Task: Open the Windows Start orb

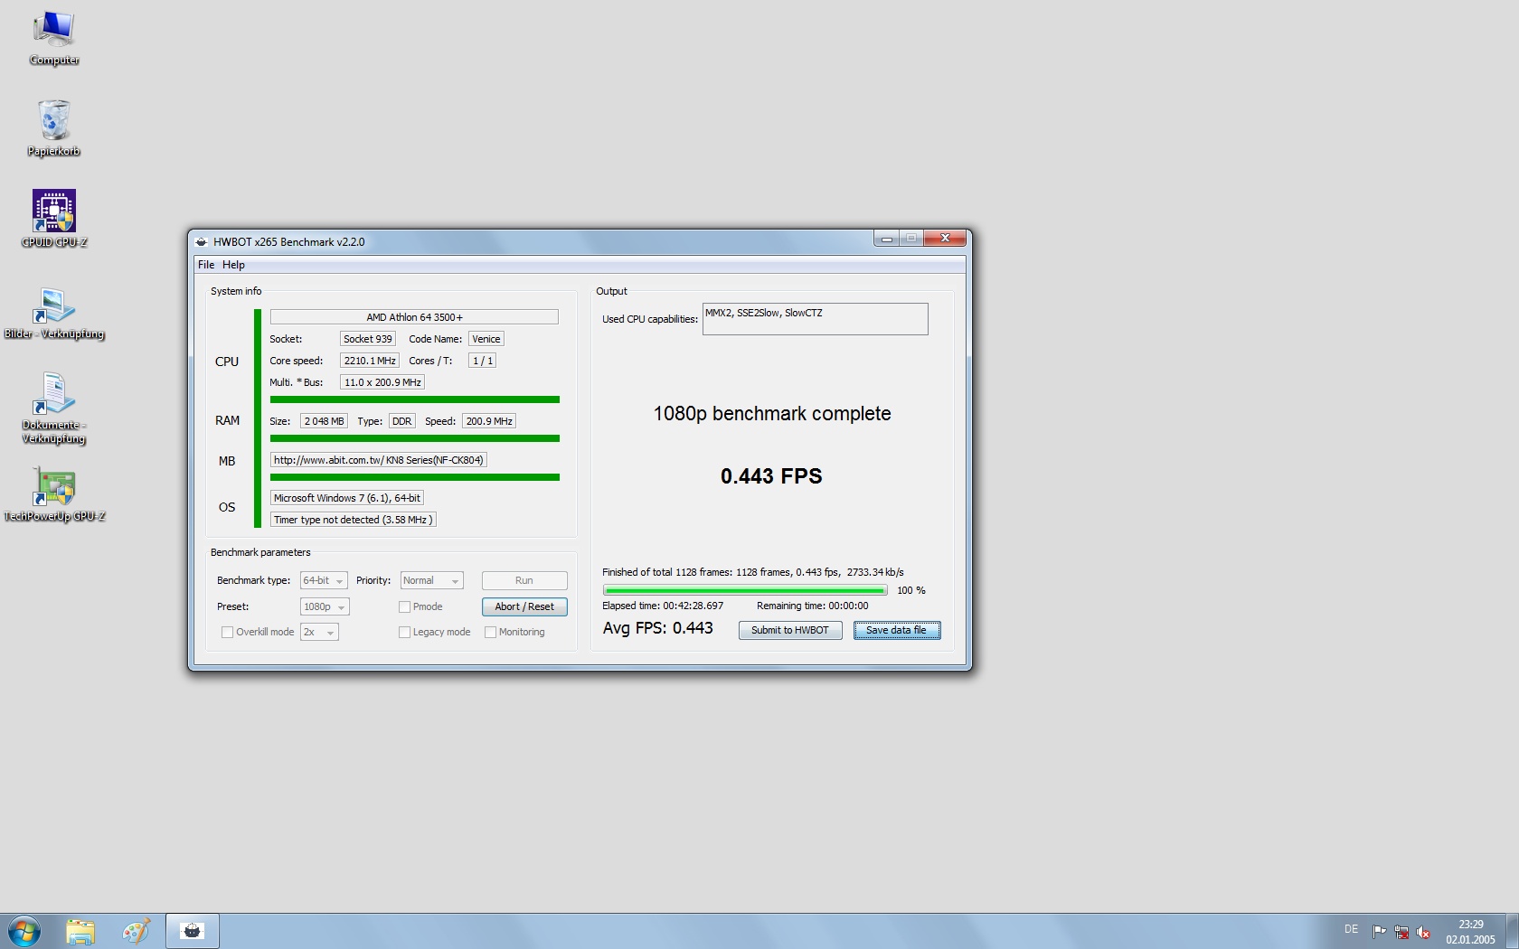Action: 24,931
